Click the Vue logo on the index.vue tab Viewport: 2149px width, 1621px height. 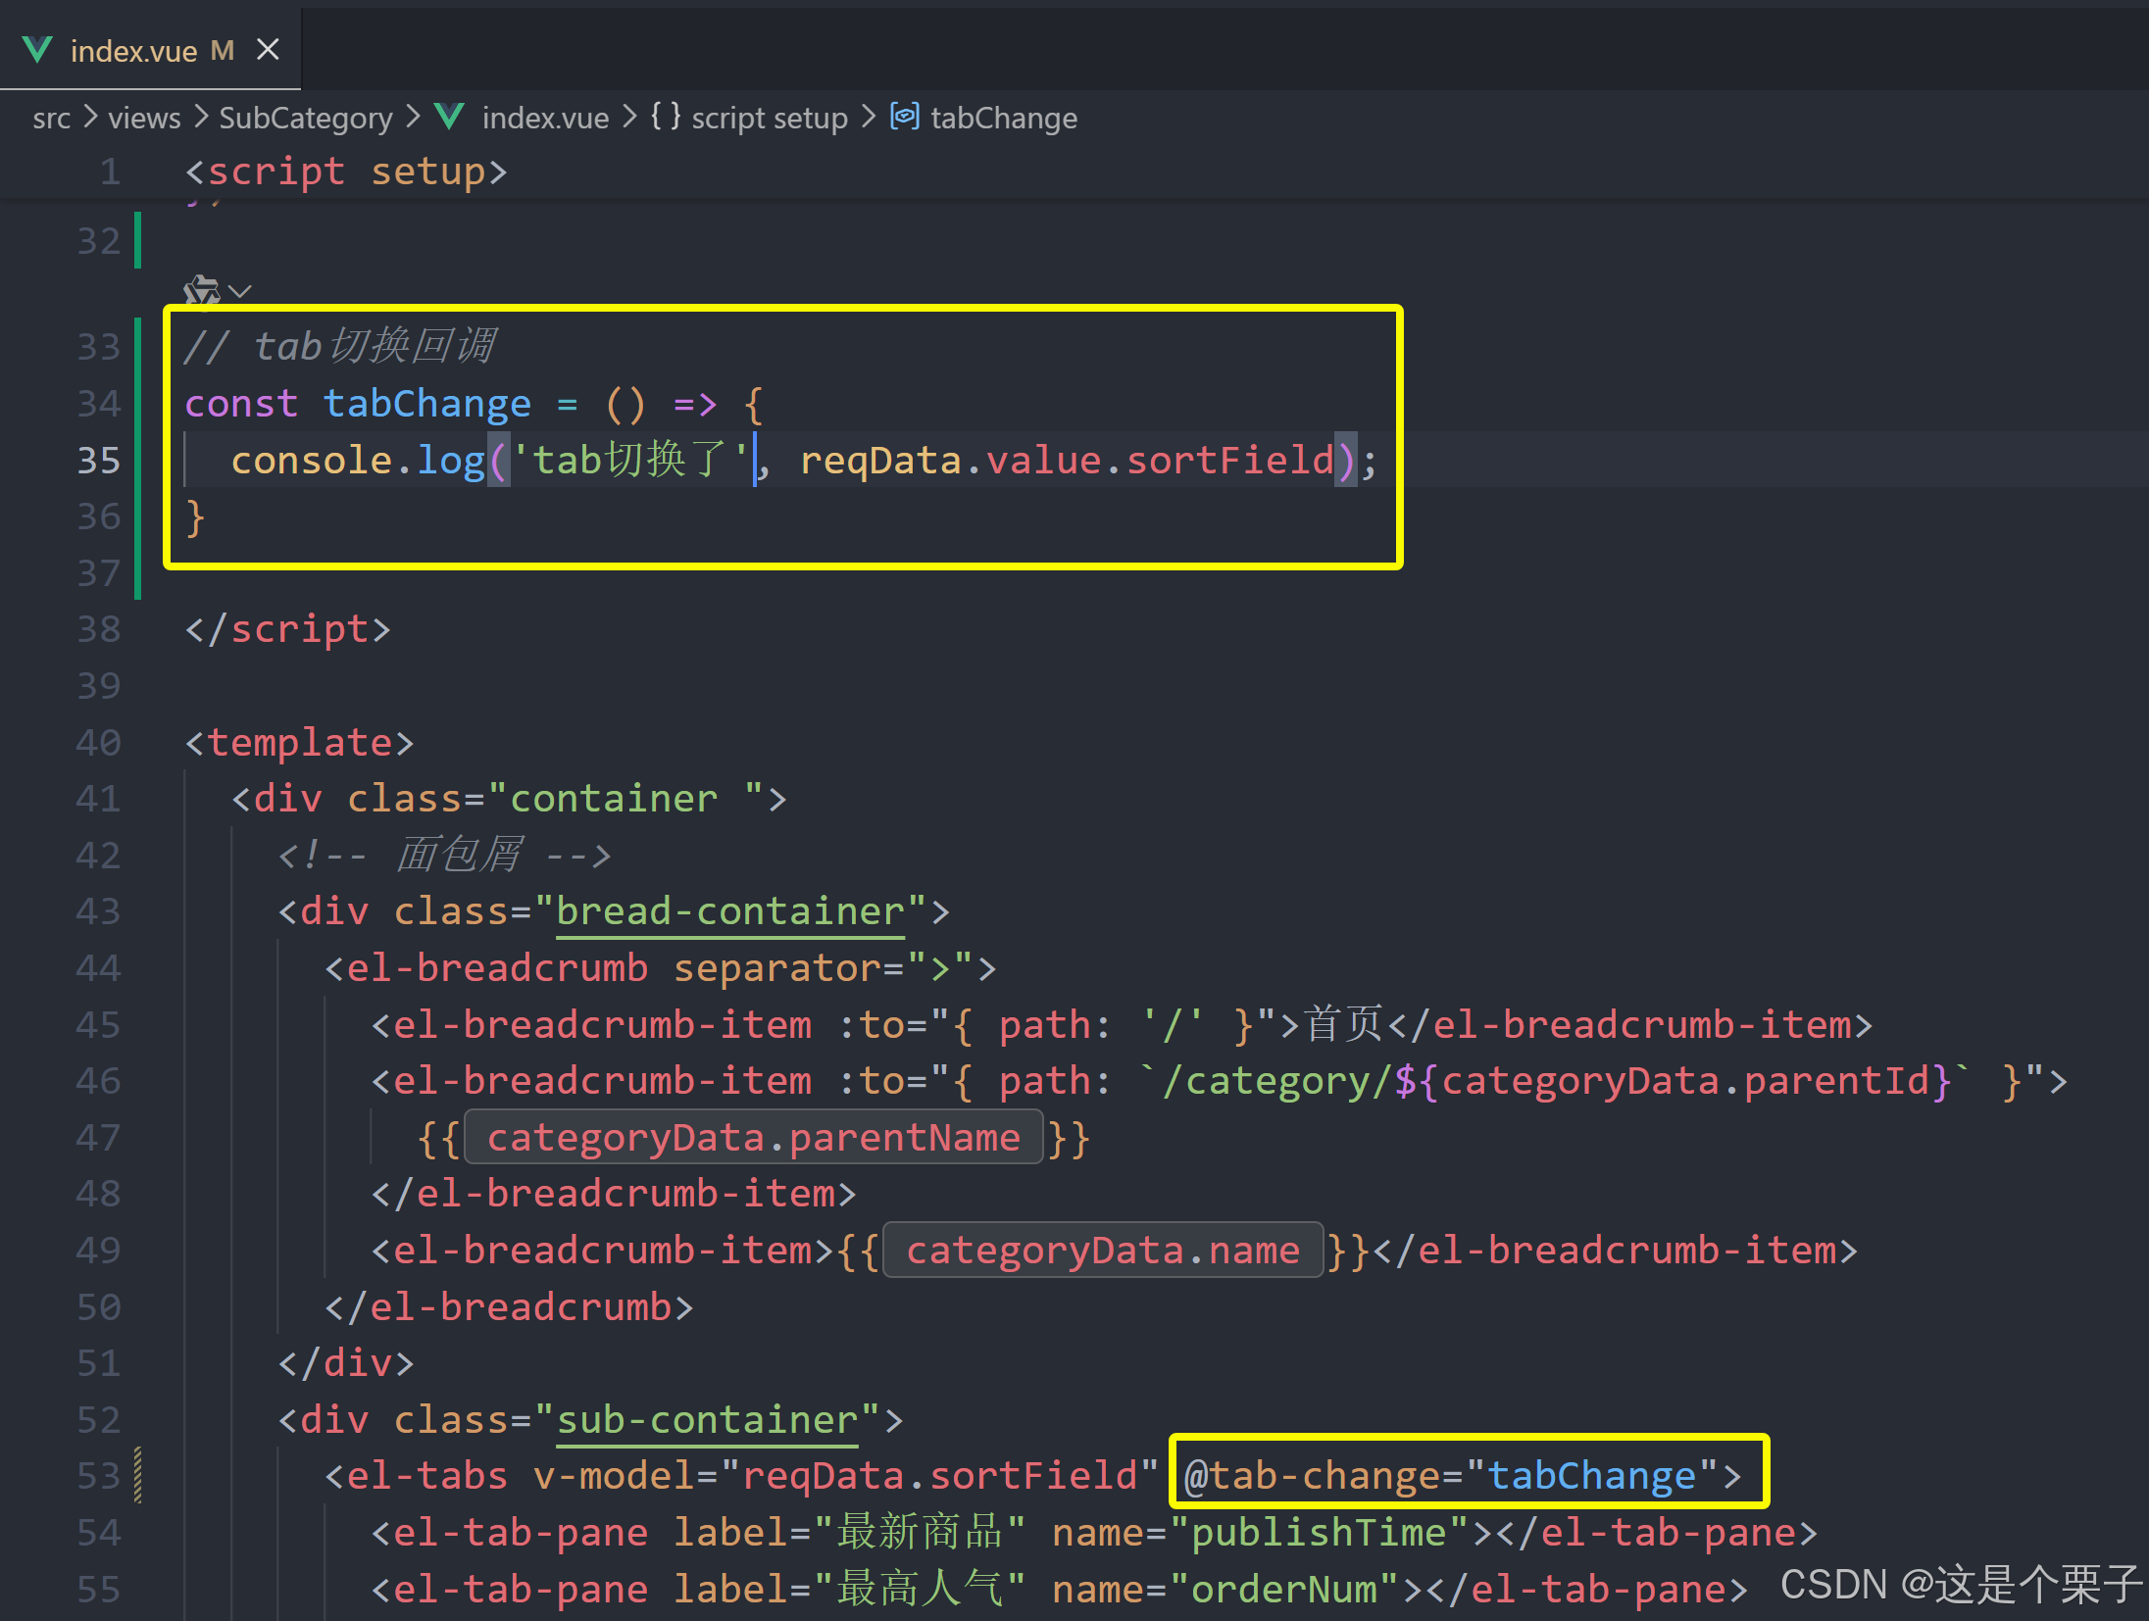tap(37, 49)
